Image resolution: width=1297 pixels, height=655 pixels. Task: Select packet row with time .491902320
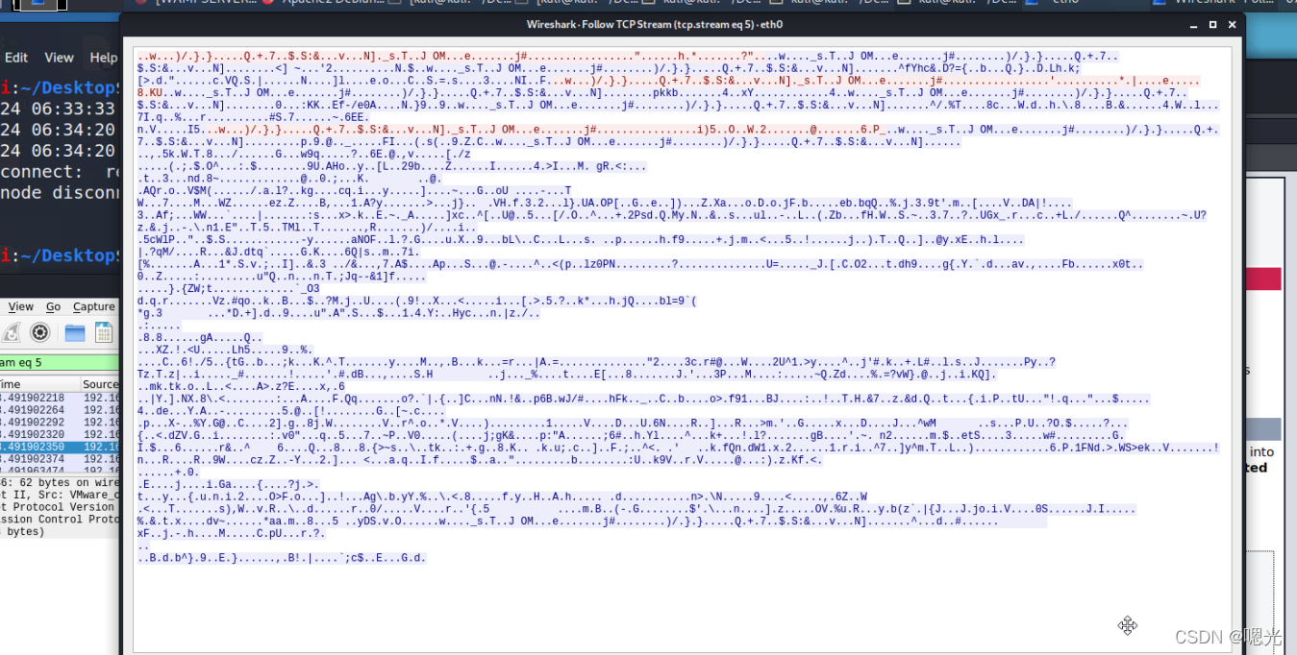(x=60, y=434)
